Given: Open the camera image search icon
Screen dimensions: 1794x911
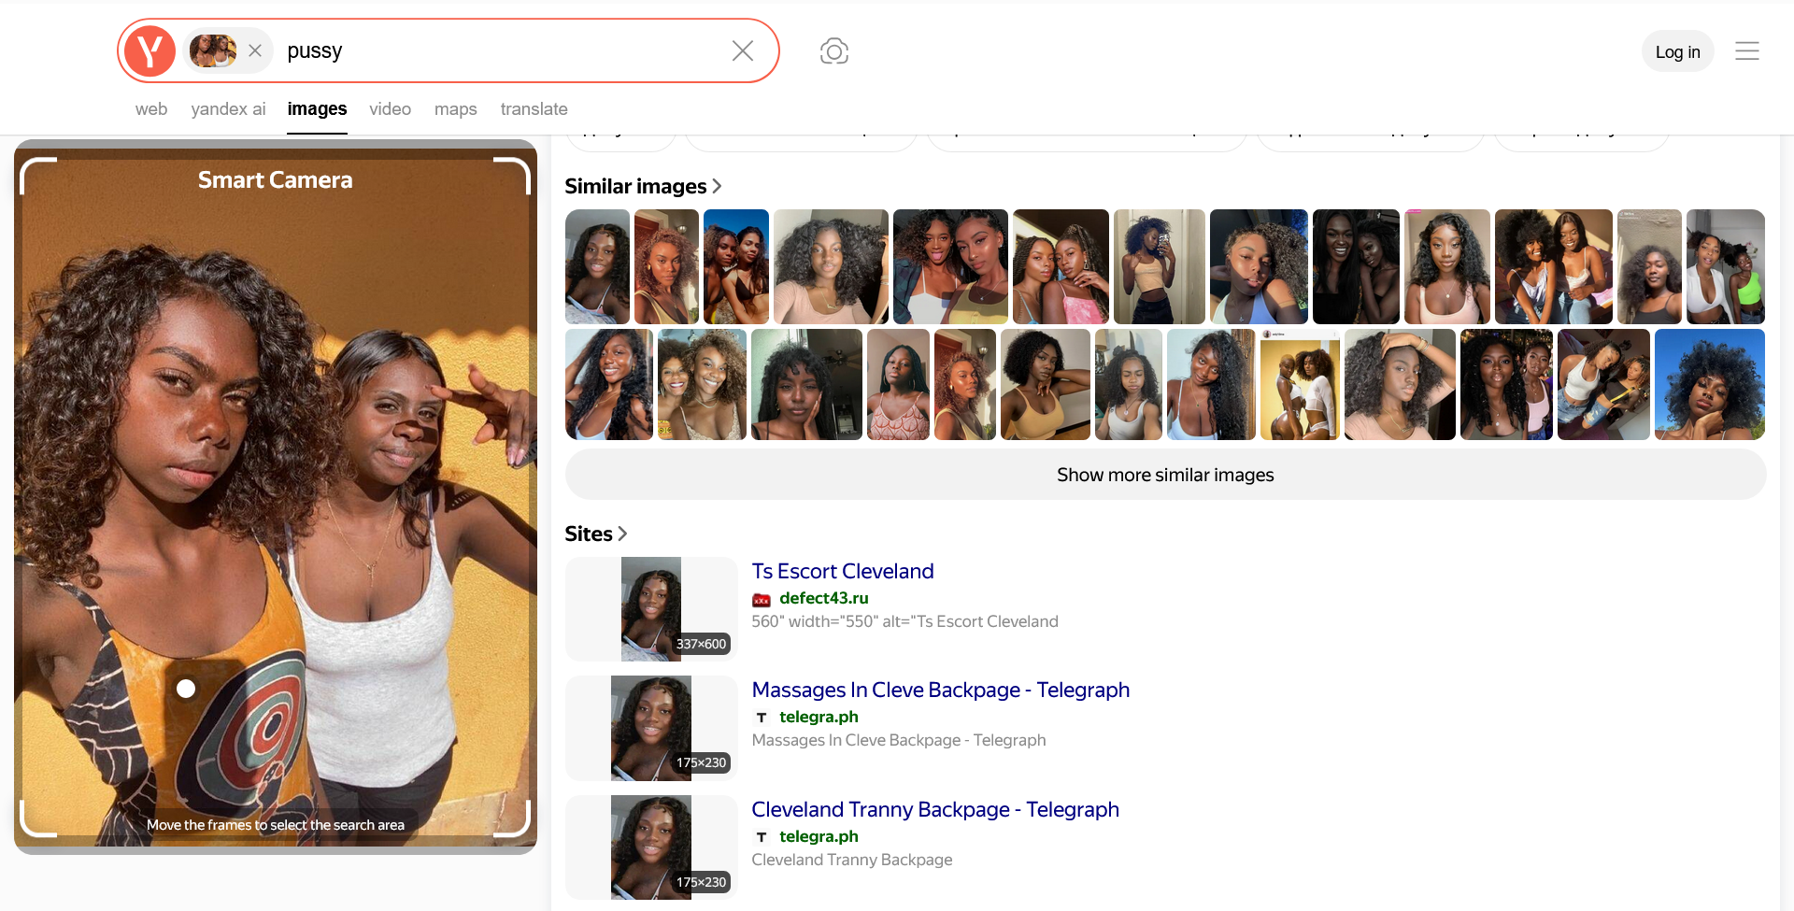Looking at the screenshot, I should click(834, 50).
